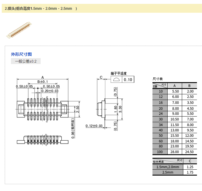Viewport: 202px width, 191px height.
Task: Click the 尺寸表 table title
Action: click(x=158, y=79)
